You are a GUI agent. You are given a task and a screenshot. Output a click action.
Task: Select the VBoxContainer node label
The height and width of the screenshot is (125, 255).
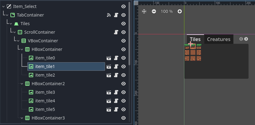point(43,41)
